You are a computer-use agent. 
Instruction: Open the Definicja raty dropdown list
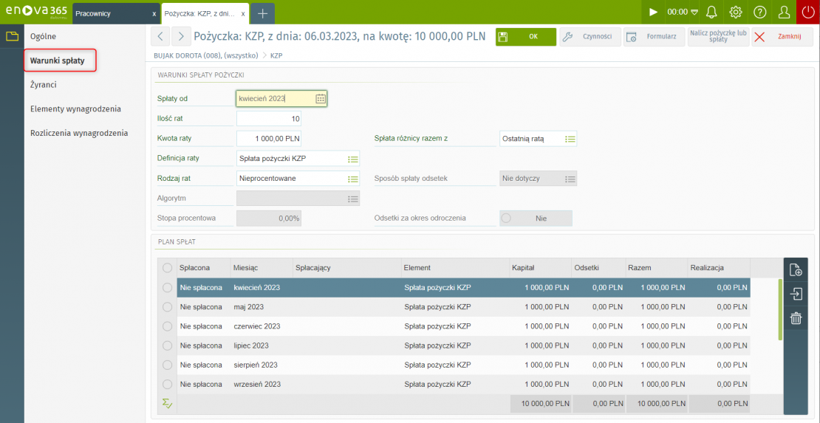point(353,159)
